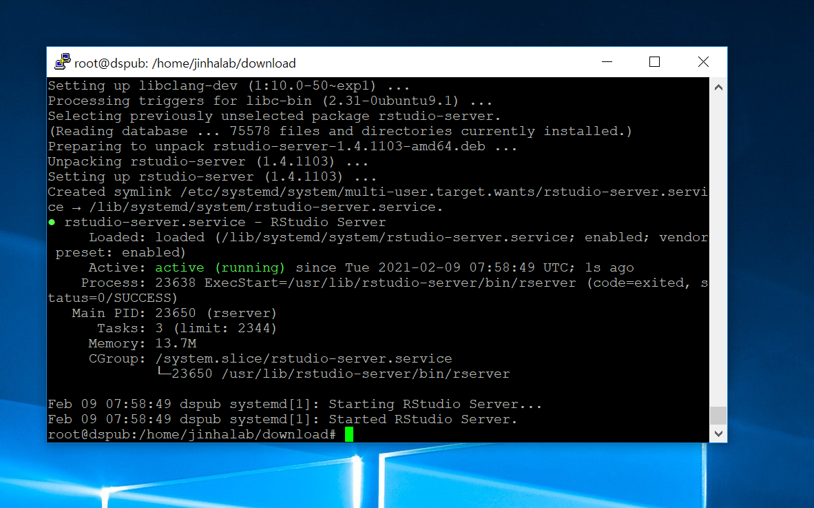
Task: Click the 'Process: 23638 ExecStart' line
Action: coord(377,290)
